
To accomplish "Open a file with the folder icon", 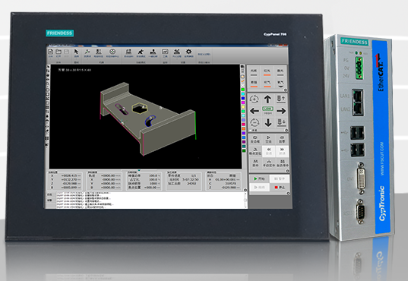I will [59, 52].
